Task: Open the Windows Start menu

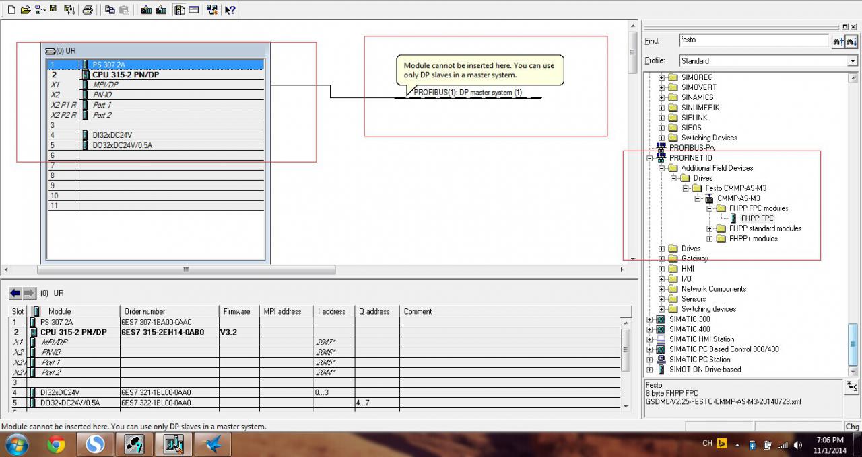Action: (x=16, y=444)
